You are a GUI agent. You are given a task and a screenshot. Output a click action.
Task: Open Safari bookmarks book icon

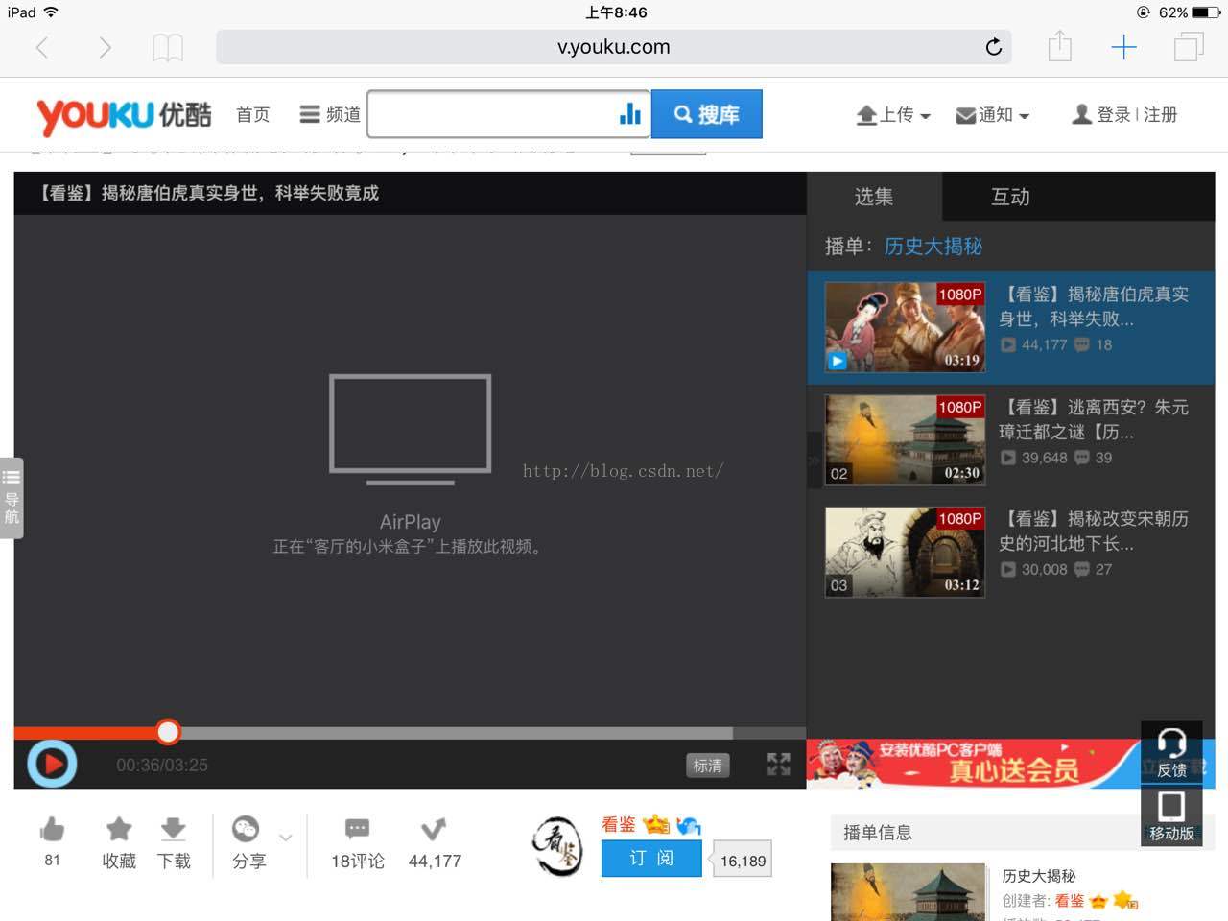pos(168,48)
